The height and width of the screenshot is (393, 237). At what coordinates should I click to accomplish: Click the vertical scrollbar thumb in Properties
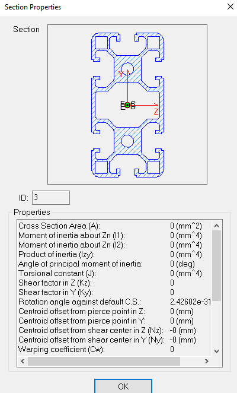click(217, 266)
